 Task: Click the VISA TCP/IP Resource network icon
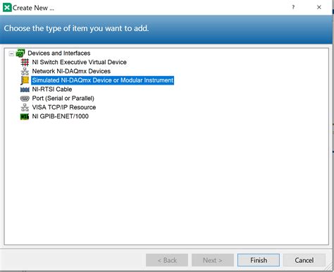point(25,107)
